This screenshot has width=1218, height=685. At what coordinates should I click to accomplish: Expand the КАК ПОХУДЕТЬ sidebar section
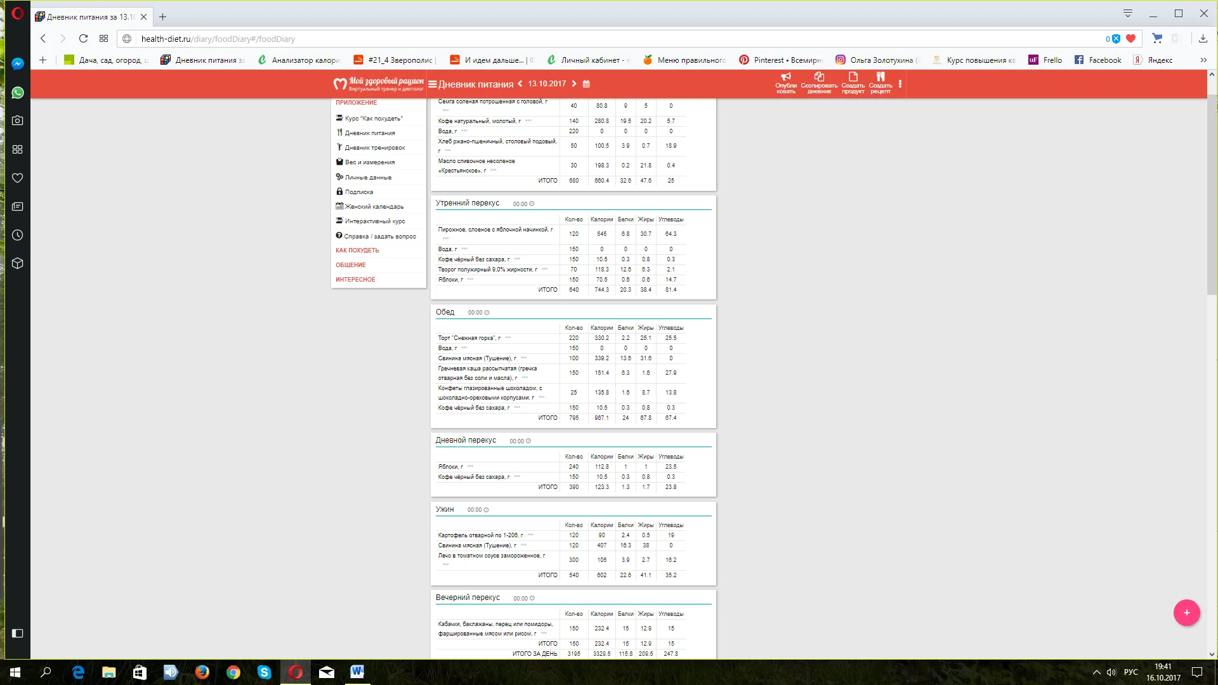click(357, 251)
